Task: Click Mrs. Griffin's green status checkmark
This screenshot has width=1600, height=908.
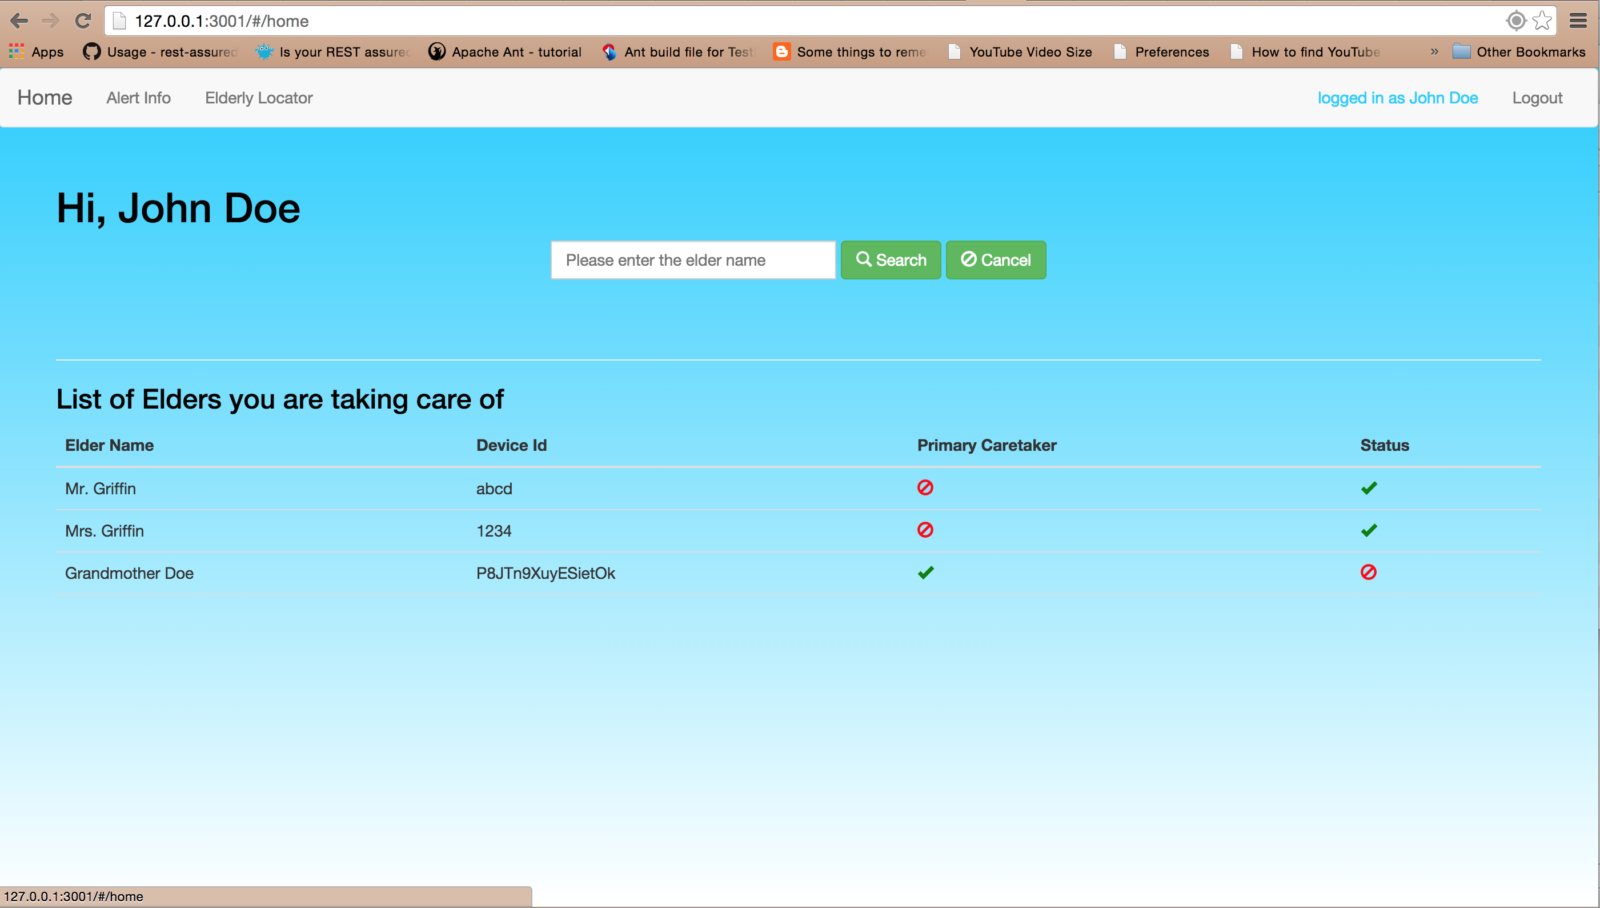Action: 1369,530
